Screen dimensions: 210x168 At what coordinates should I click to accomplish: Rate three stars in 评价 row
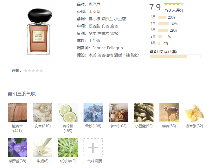(x=33, y=71)
